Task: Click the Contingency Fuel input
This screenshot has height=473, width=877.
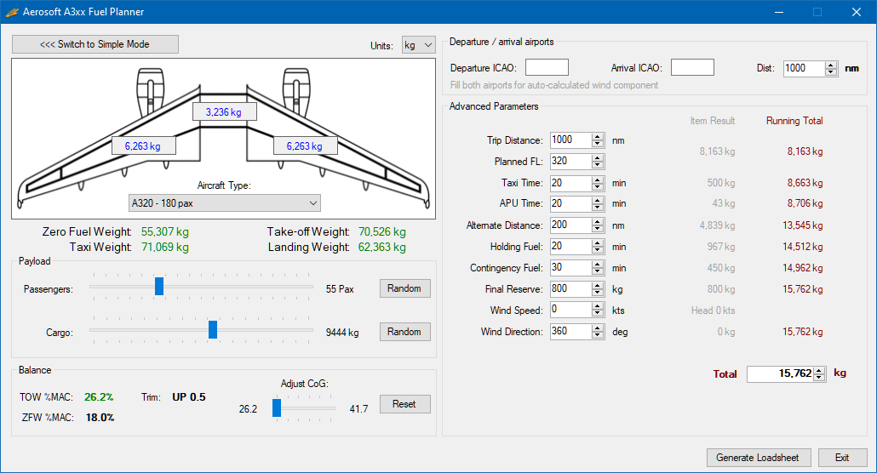Action: tap(570, 267)
